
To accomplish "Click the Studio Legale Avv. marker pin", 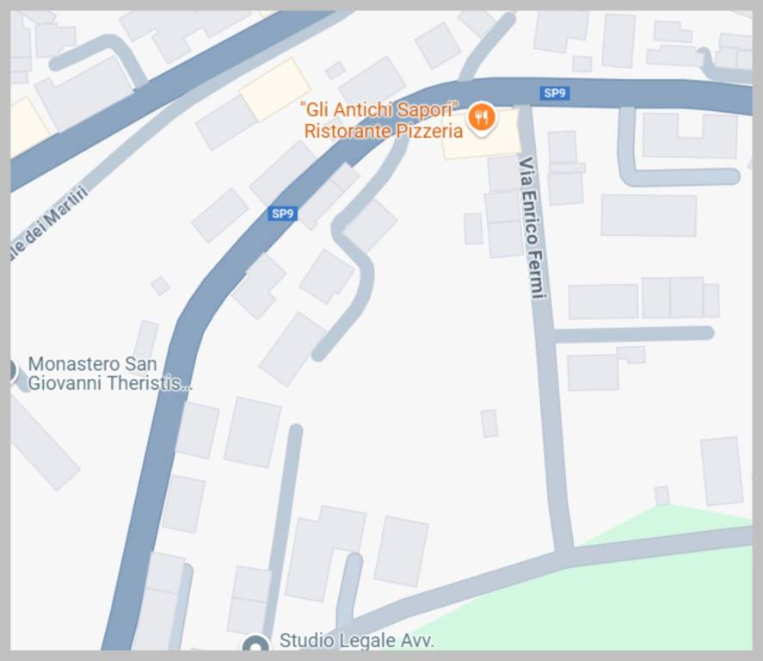I will [x=256, y=644].
